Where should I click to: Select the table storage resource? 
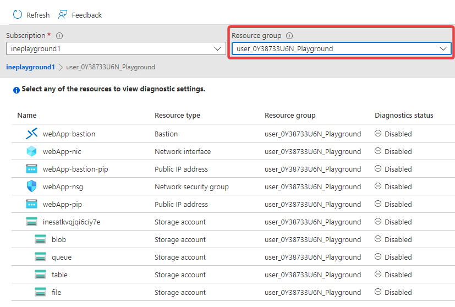59,275
